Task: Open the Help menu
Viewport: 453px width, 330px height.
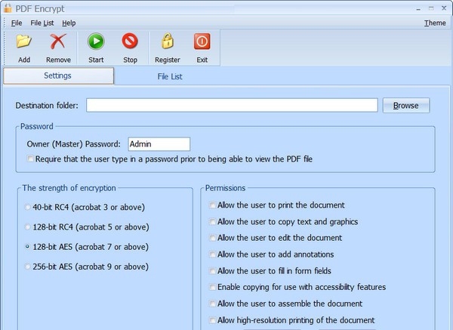Action: (x=69, y=23)
